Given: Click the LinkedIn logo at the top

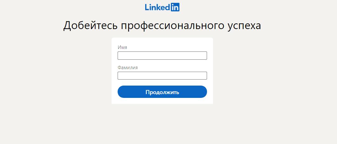Looking at the screenshot, I should [162, 7].
